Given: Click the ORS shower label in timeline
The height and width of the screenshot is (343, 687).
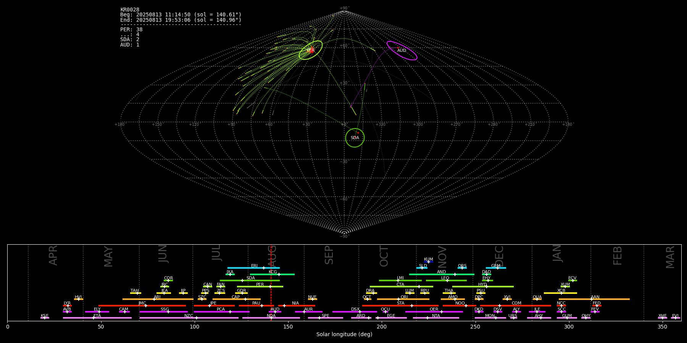Looking at the screenshot, I should (x=462, y=266).
